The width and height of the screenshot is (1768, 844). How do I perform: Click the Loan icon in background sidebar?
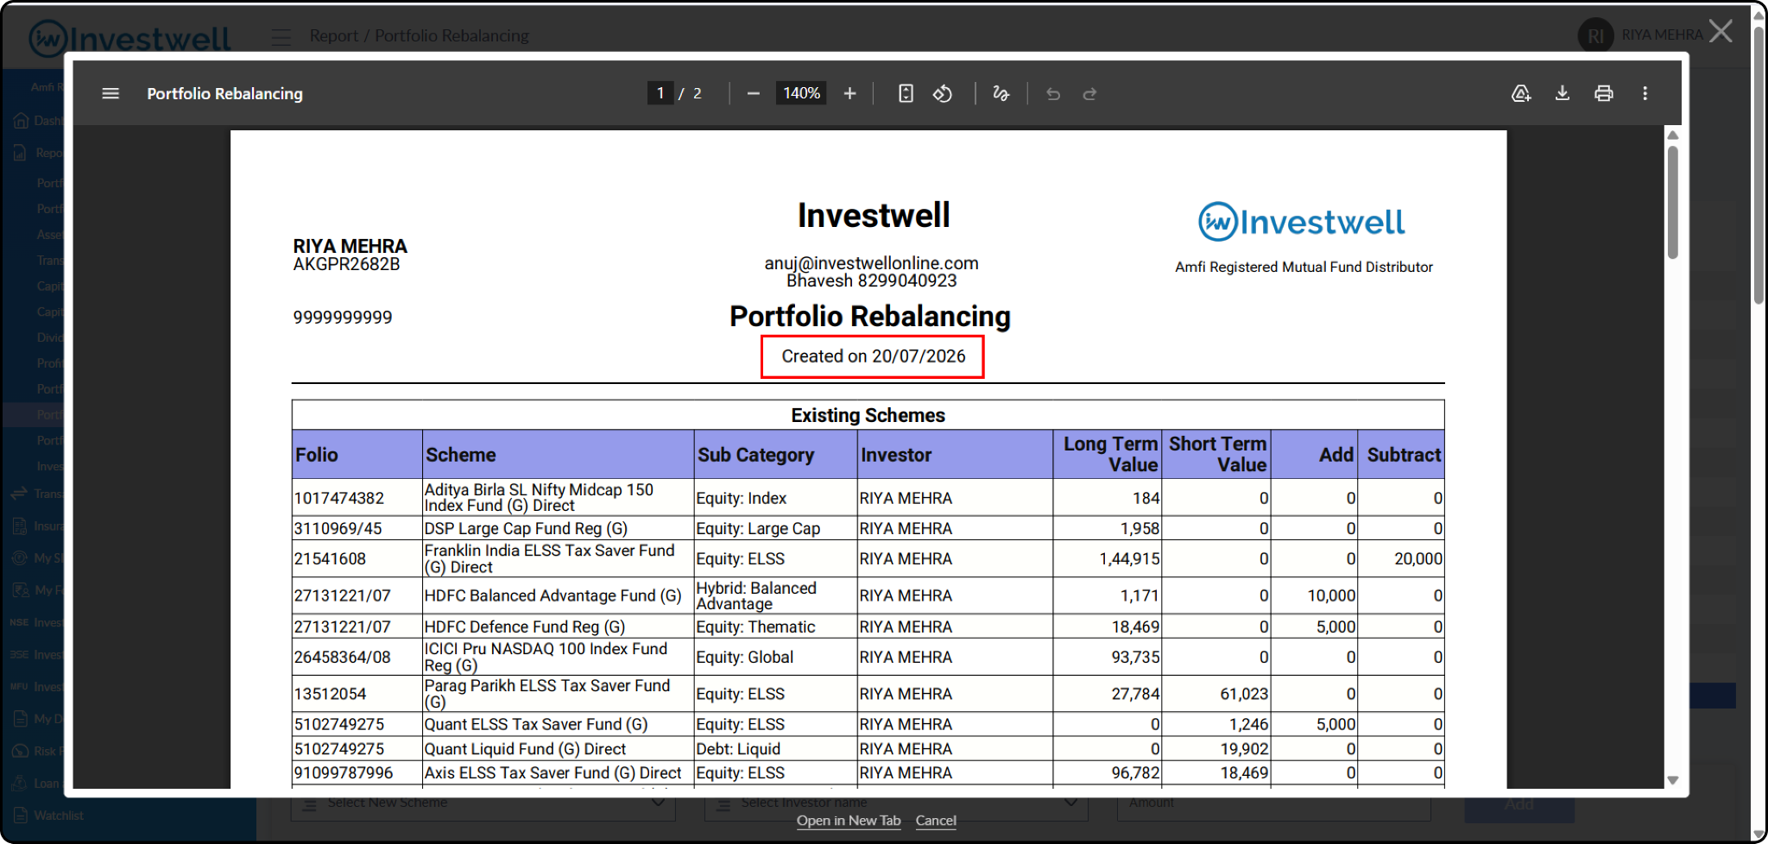(x=21, y=784)
